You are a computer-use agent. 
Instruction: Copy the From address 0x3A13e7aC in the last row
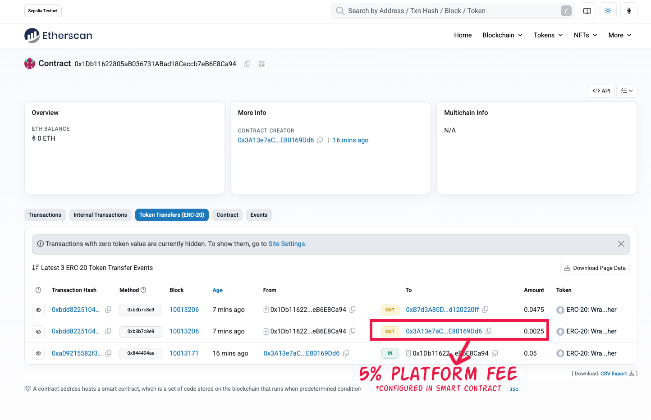point(346,353)
